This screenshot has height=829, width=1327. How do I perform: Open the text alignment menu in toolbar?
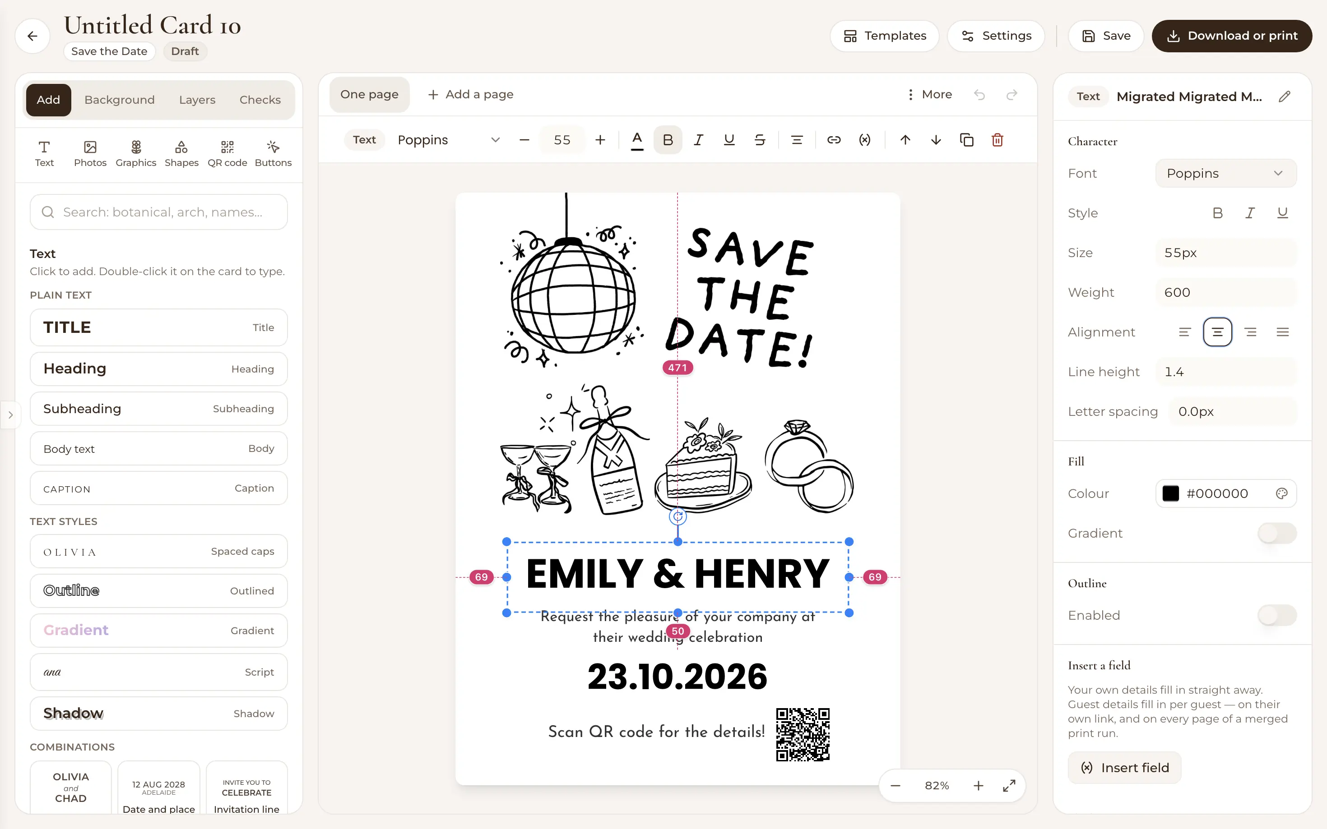pos(797,140)
